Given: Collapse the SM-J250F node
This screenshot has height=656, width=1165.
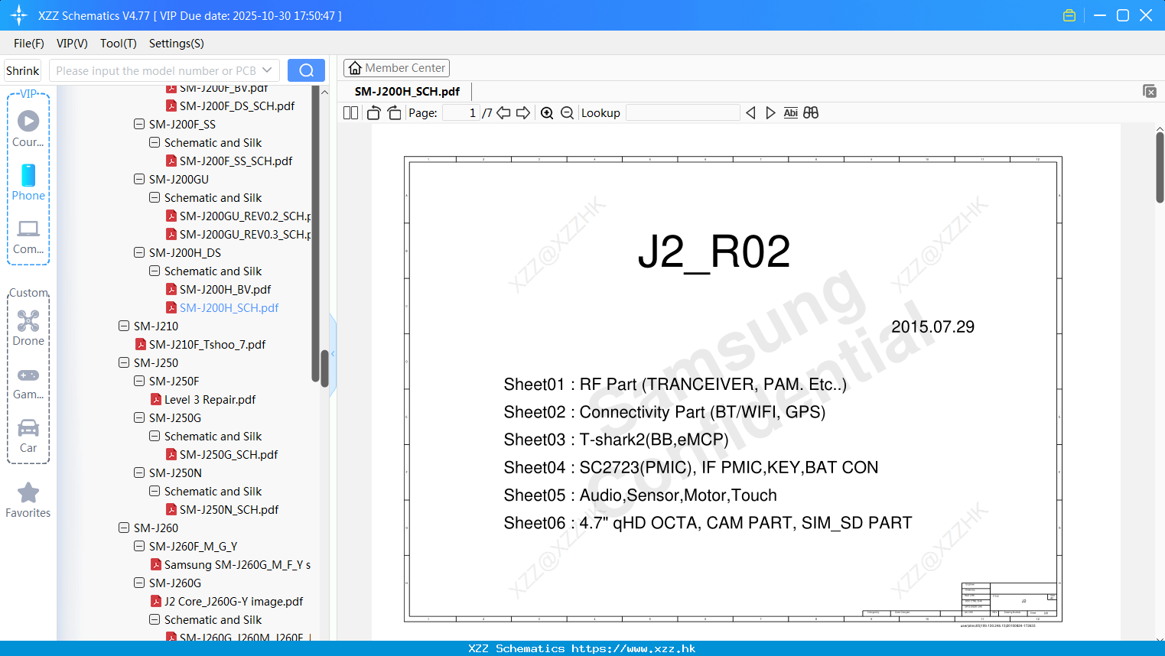Looking at the screenshot, I should click(139, 381).
